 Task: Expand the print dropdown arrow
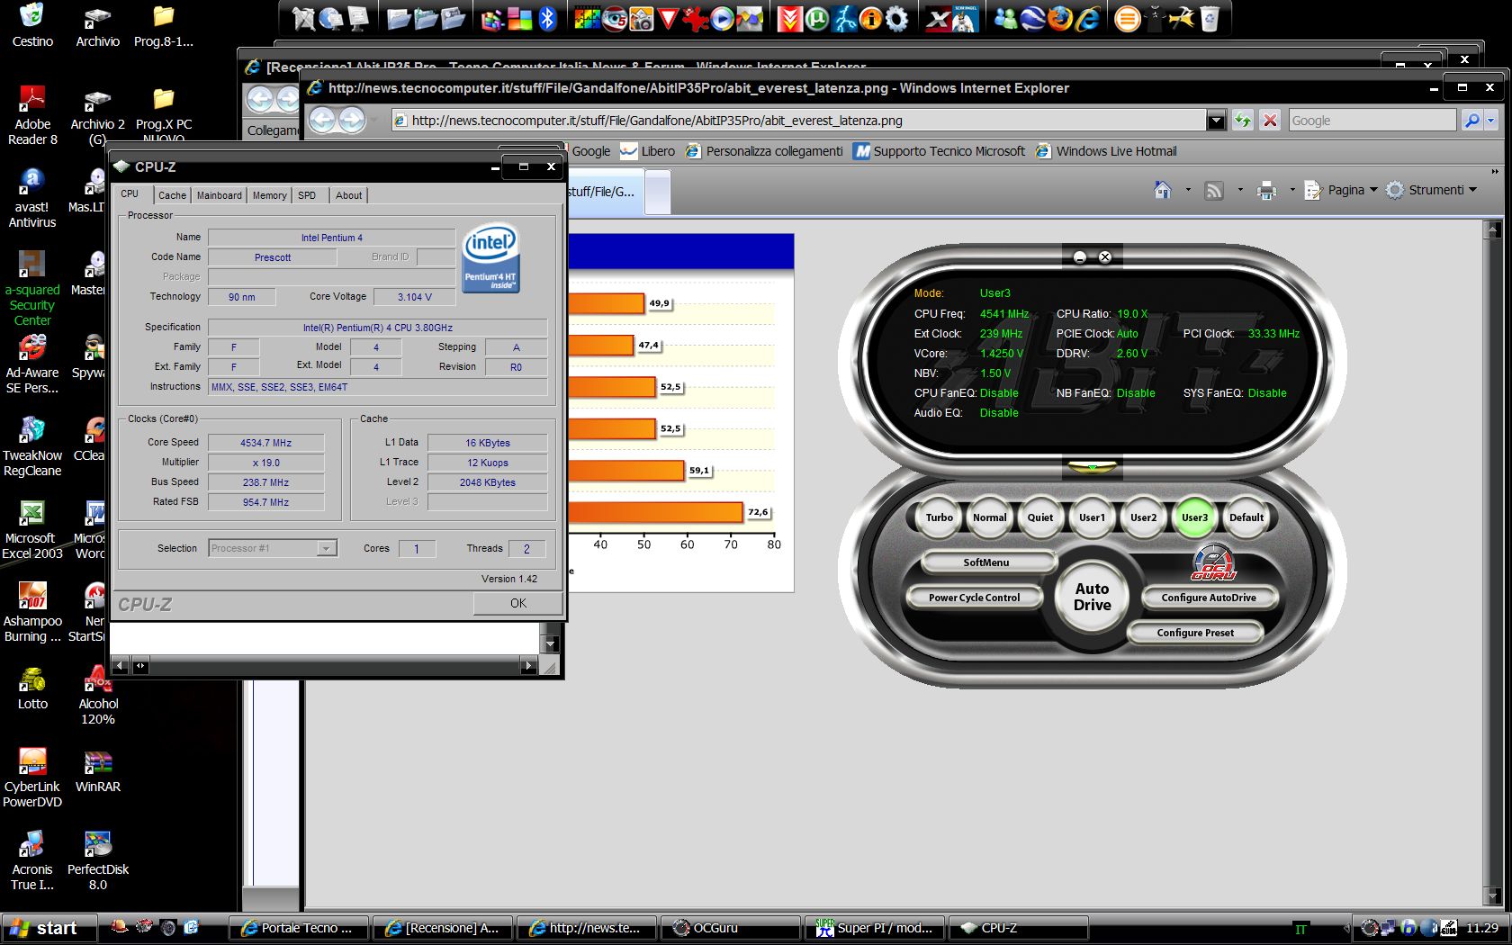pos(1292,190)
